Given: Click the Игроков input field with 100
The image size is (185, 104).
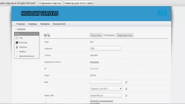Looking at the screenshot, I should (106, 49).
